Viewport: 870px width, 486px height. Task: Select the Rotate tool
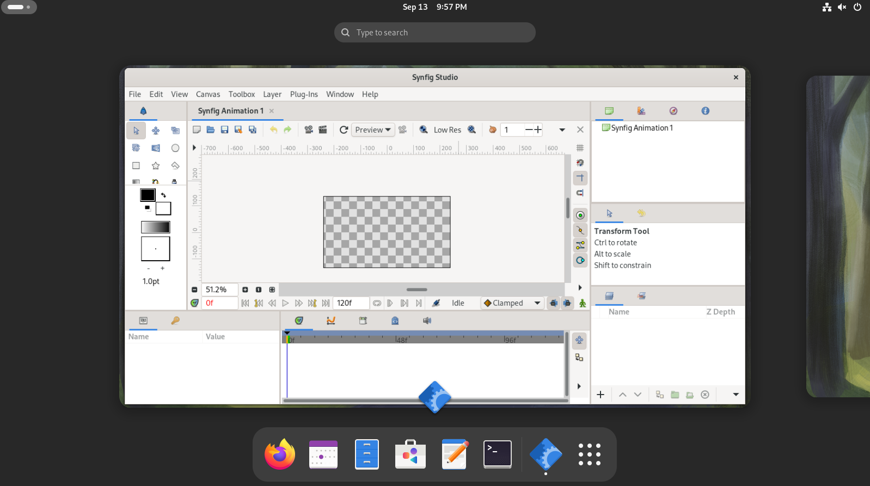[x=136, y=148]
